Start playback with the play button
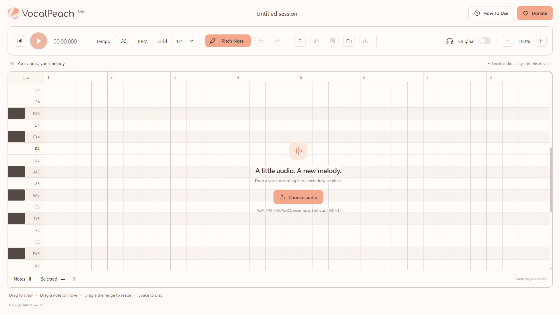The height and width of the screenshot is (315, 560). [x=39, y=41]
